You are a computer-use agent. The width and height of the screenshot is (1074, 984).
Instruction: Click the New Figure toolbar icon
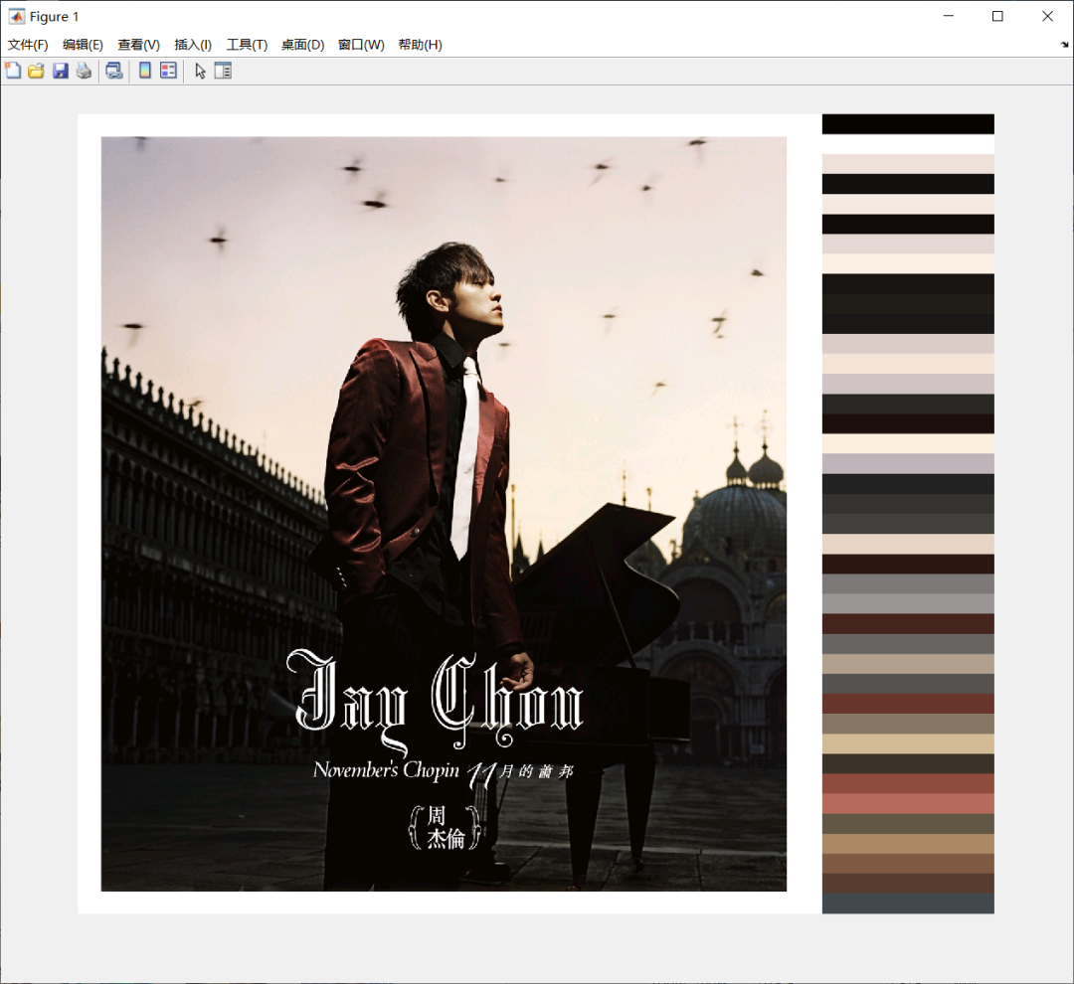point(13,71)
